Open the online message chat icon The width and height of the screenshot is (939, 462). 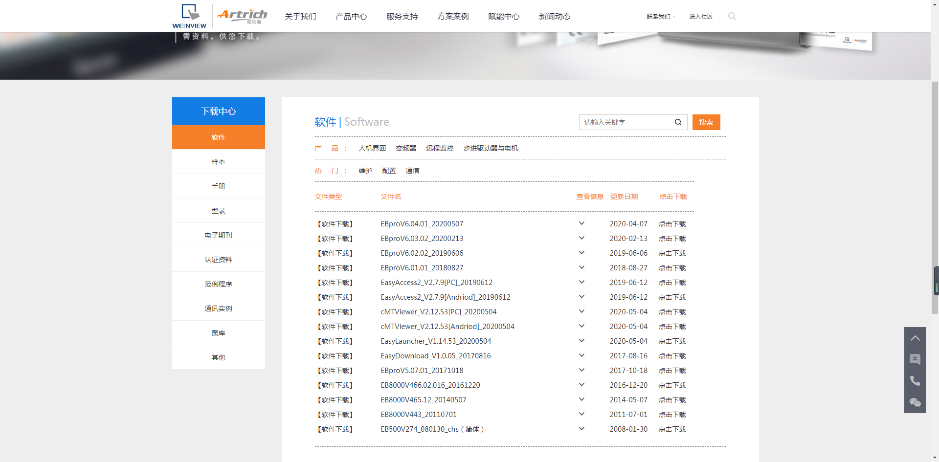(915, 359)
